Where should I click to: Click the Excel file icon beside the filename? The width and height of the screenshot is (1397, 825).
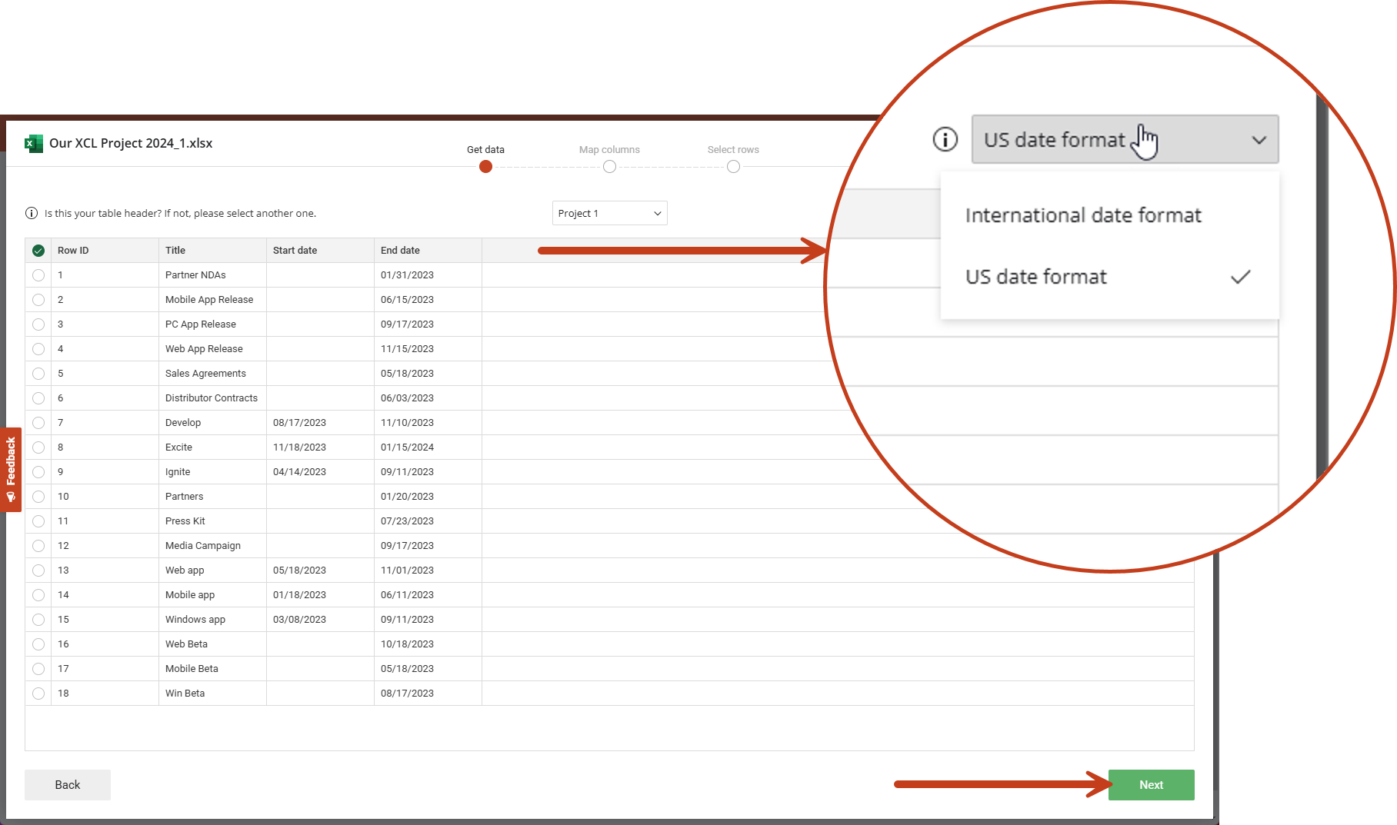[32, 143]
